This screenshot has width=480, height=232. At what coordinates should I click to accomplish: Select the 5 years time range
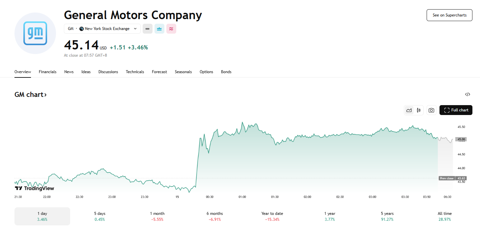[x=387, y=216]
